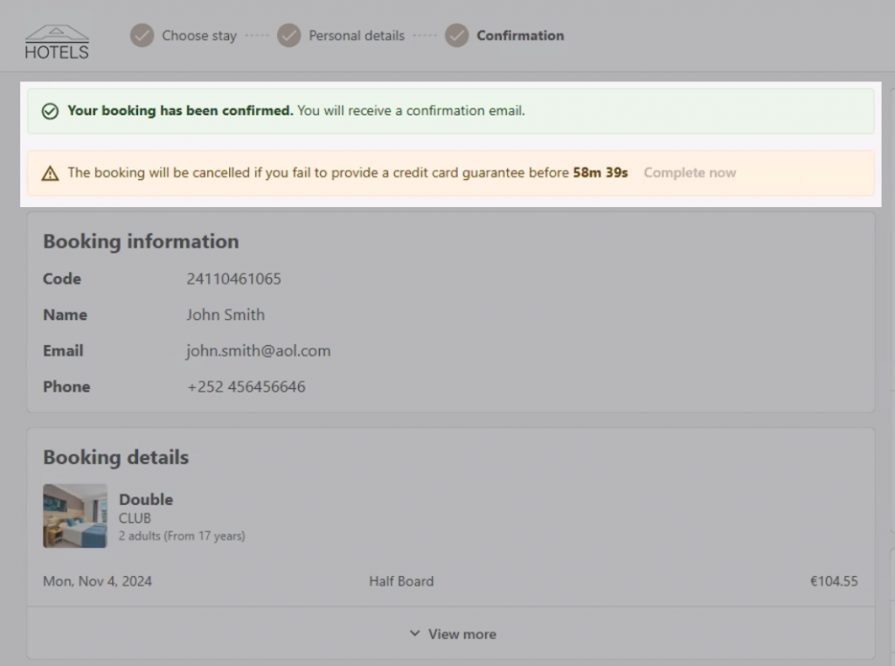Click the email john.smith@aol.com
Screen dimensions: 895x666
[258, 350]
